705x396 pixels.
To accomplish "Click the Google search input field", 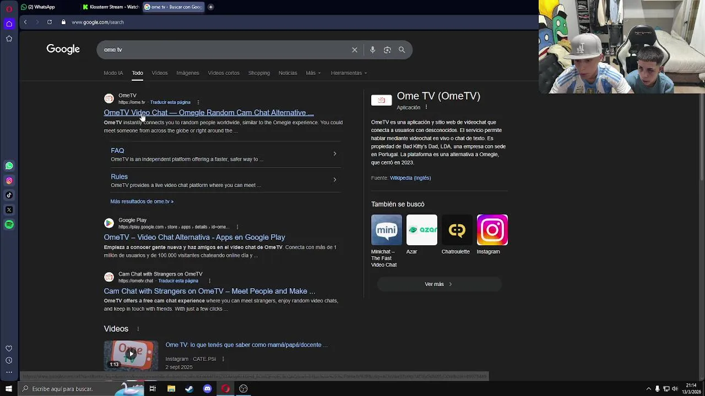I will (x=226, y=50).
